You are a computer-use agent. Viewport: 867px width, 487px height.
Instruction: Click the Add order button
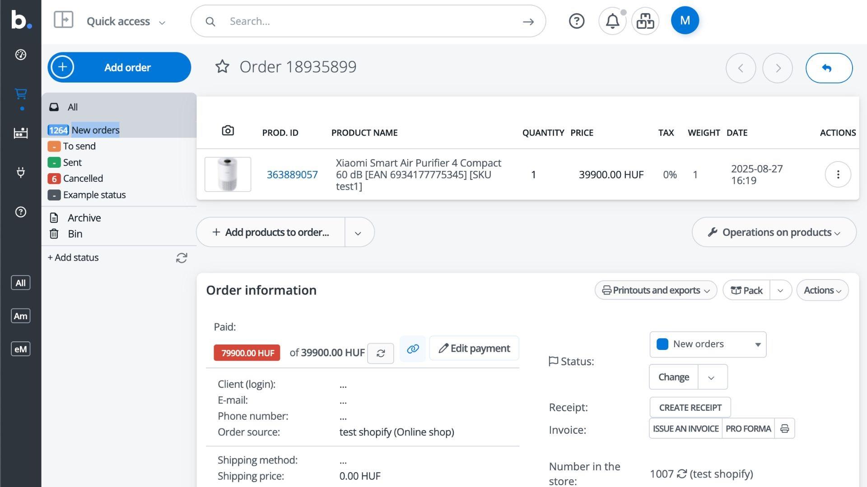point(119,67)
